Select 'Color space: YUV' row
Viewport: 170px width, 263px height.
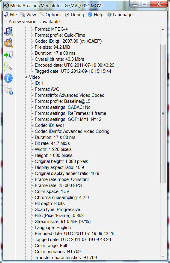[52, 191]
